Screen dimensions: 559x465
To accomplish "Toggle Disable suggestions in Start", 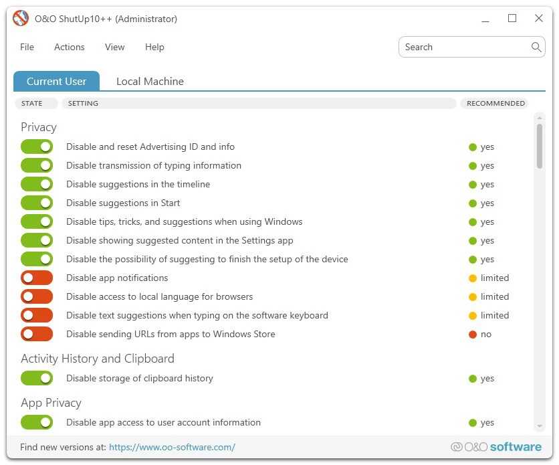I will (37, 203).
